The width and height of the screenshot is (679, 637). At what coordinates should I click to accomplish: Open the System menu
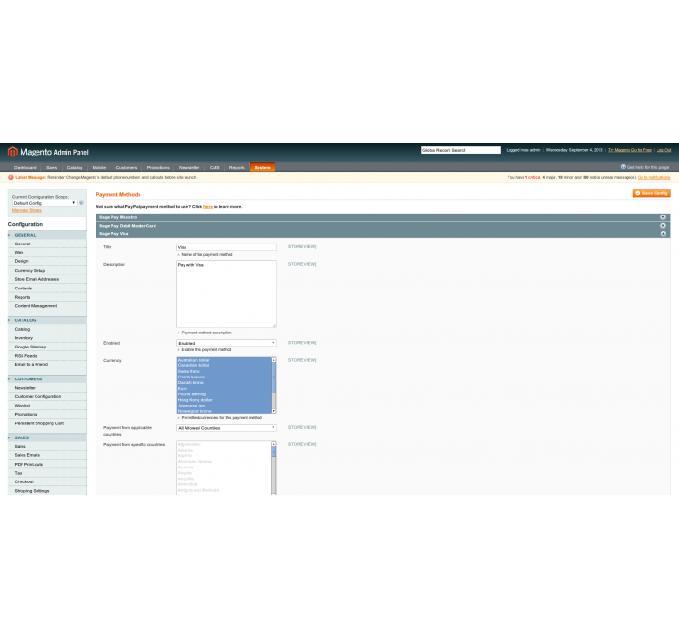[262, 167]
